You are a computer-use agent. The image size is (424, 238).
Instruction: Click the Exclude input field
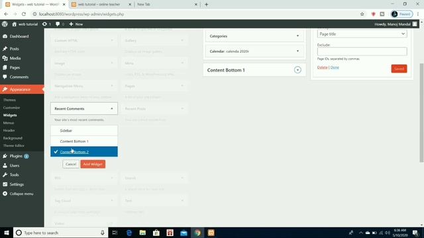point(362,52)
